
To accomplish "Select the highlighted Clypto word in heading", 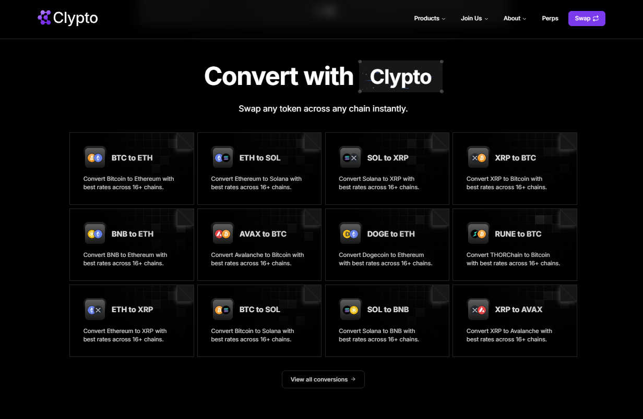I will click(401, 77).
